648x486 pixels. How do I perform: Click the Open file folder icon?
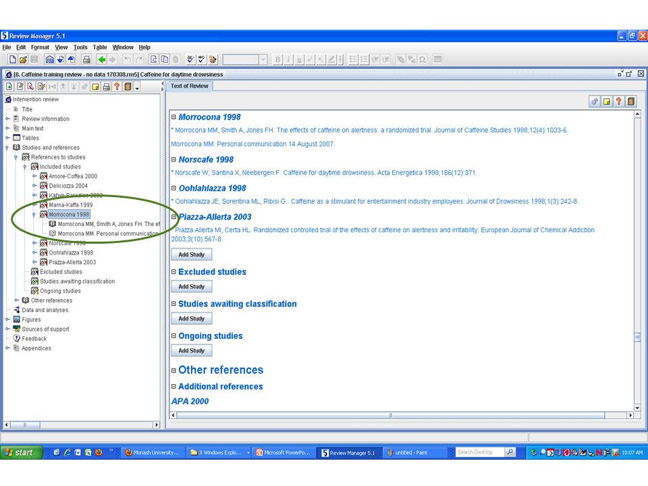(23, 59)
